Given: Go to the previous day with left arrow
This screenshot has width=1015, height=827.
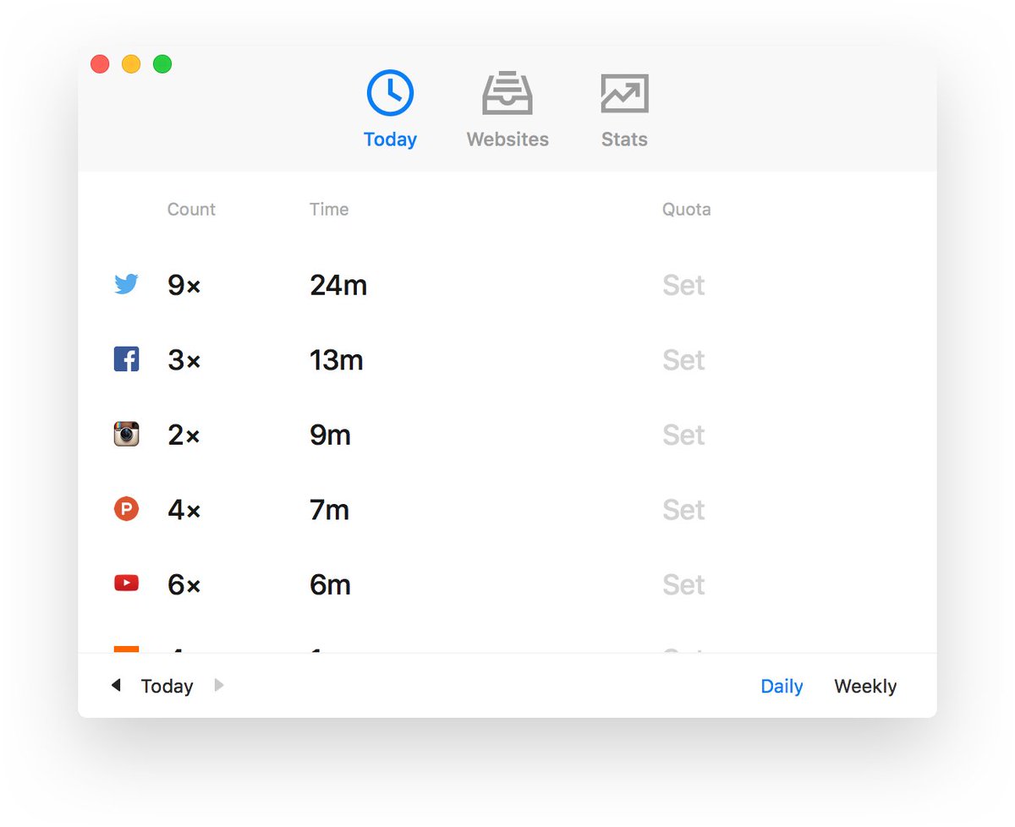Looking at the screenshot, I should point(116,685).
